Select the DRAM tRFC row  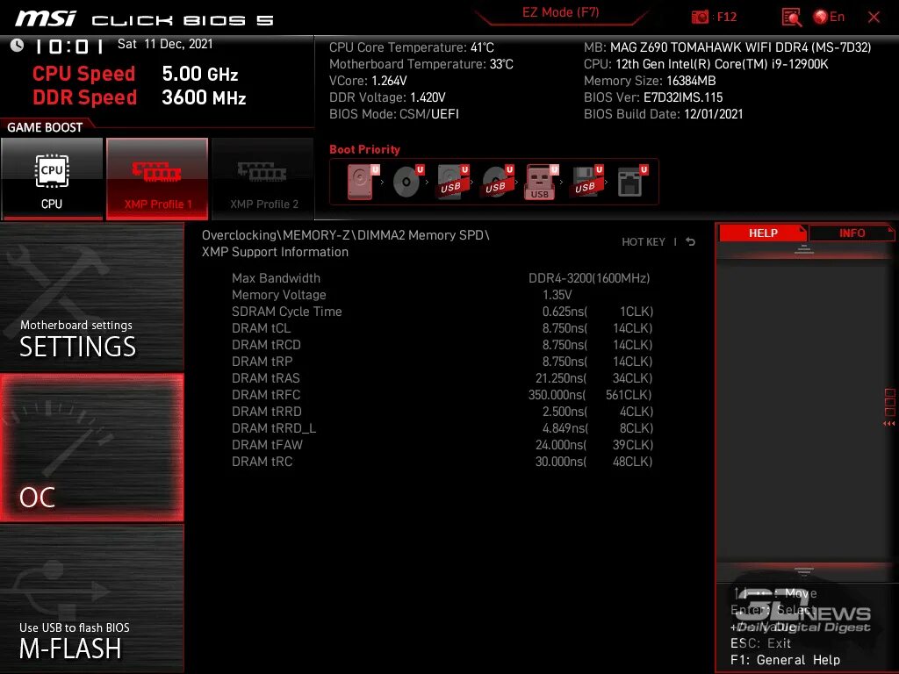tap(442, 394)
